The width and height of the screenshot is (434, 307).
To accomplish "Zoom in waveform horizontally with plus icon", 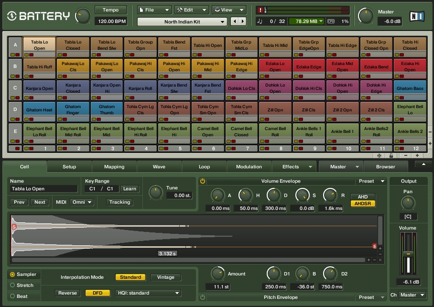I will pyautogui.click(x=369, y=260).
